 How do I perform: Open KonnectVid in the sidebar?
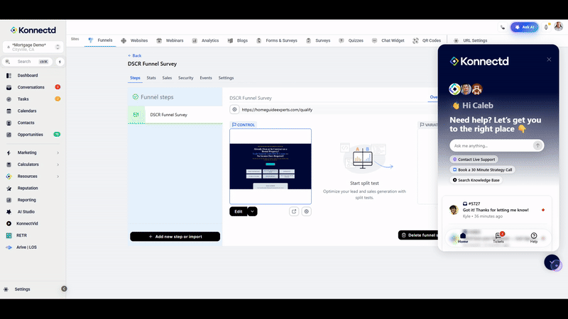(x=27, y=223)
